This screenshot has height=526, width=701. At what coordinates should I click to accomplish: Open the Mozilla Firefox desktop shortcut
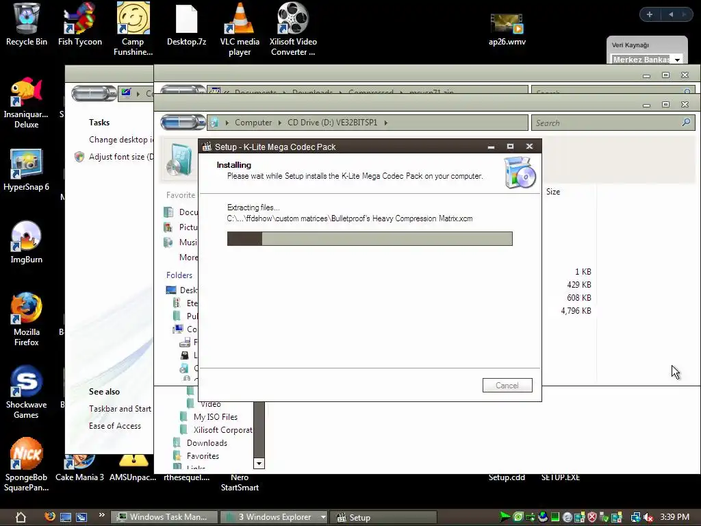[27, 319]
